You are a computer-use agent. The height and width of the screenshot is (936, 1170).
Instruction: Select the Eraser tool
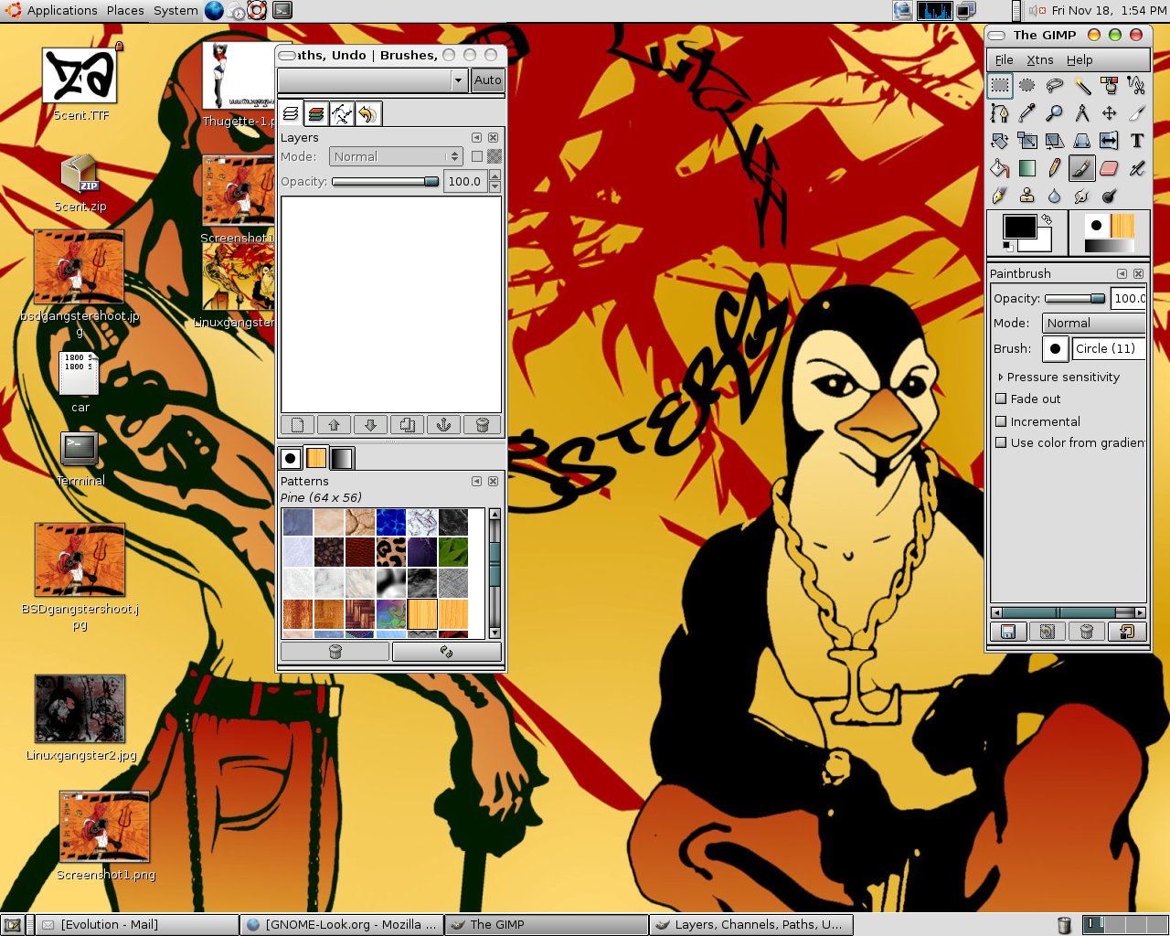[1110, 168]
